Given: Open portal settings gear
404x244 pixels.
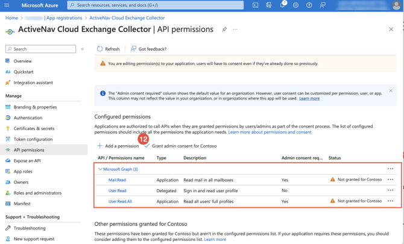Looking at the screenshot, I should (x=295, y=5).
